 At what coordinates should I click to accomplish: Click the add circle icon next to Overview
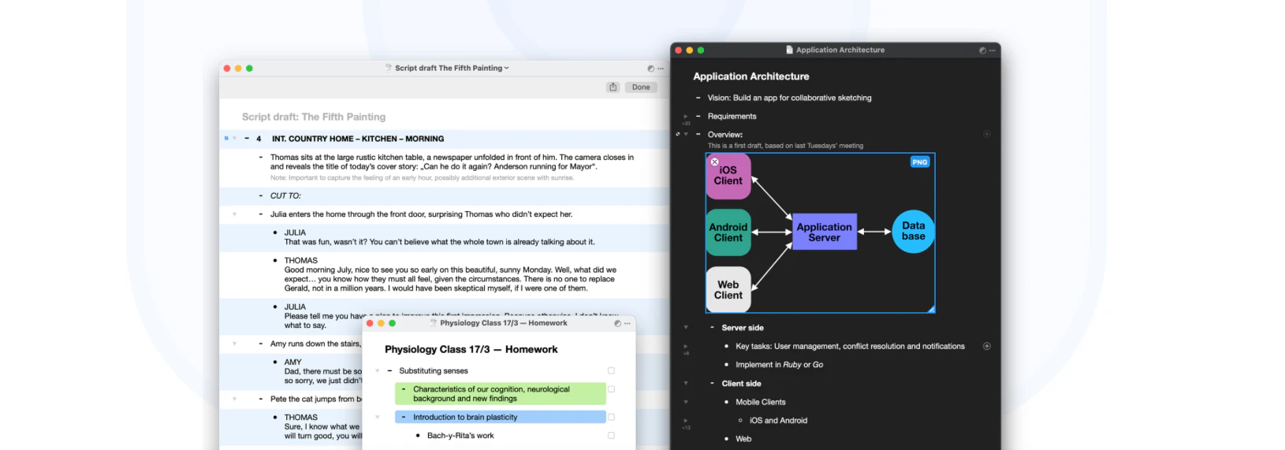coord(986,134)
